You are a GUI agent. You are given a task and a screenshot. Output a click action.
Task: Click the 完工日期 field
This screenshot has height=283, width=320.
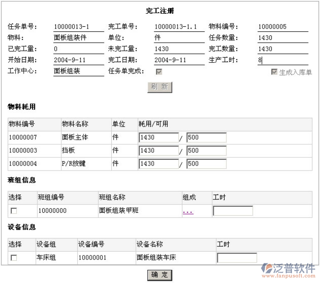(179, 60)
